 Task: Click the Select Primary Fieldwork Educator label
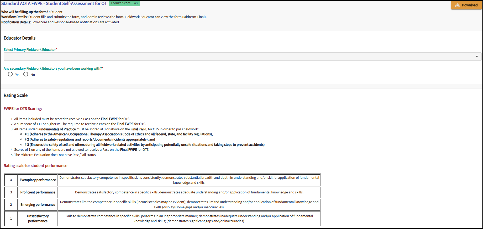[x=30, y=49]
